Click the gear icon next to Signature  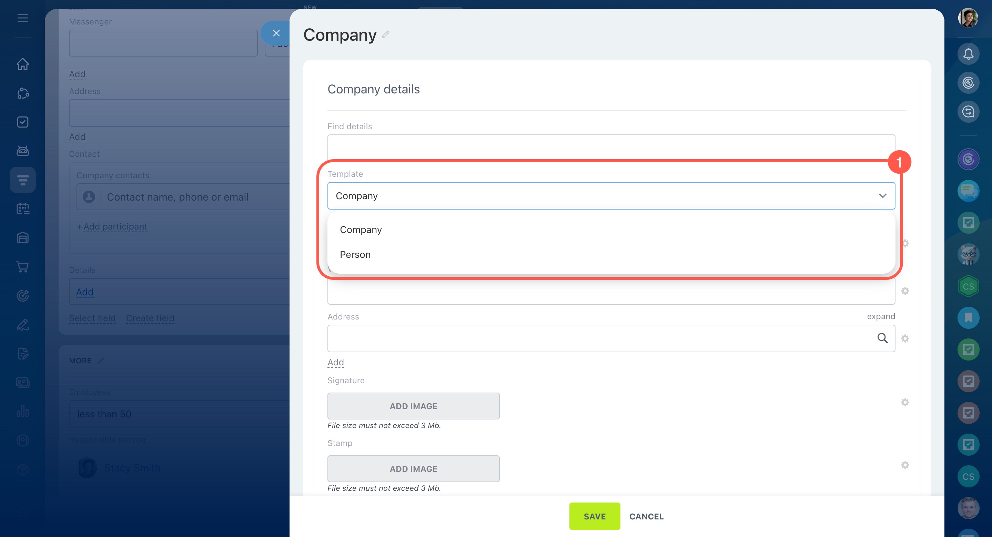pos(905,402)
